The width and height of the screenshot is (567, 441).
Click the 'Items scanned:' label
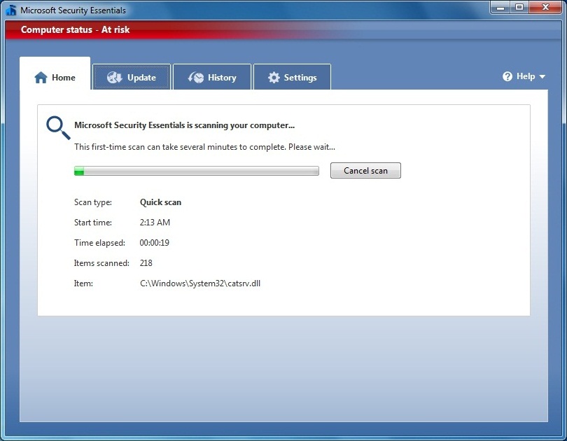101,262
